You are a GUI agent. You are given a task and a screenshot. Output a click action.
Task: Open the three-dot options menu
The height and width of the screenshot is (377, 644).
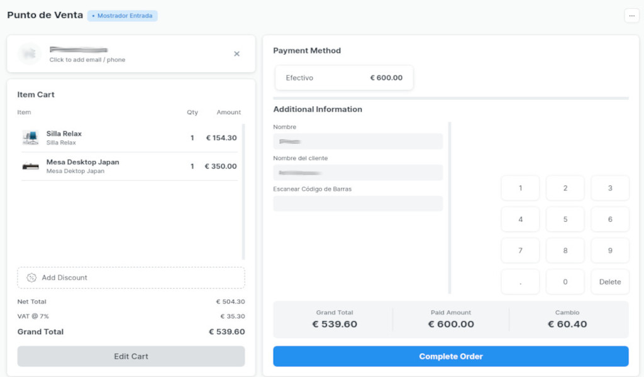(x=631, y=16)
